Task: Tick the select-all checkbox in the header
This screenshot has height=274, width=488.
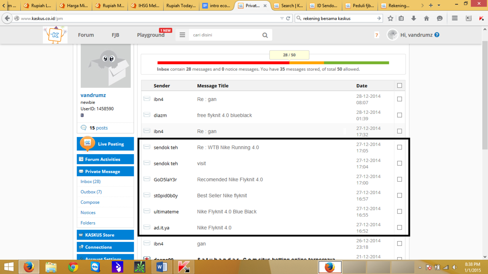Action: pyautogui.click(x=400, y=86)
